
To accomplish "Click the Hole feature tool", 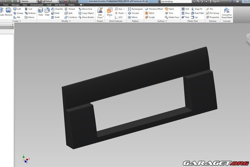I will 41,12.
